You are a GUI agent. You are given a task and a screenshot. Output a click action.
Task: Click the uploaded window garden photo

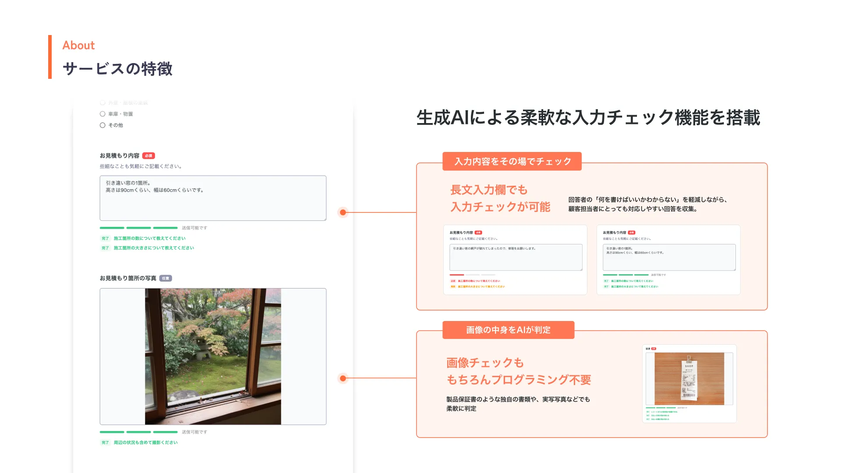[213, 357]
